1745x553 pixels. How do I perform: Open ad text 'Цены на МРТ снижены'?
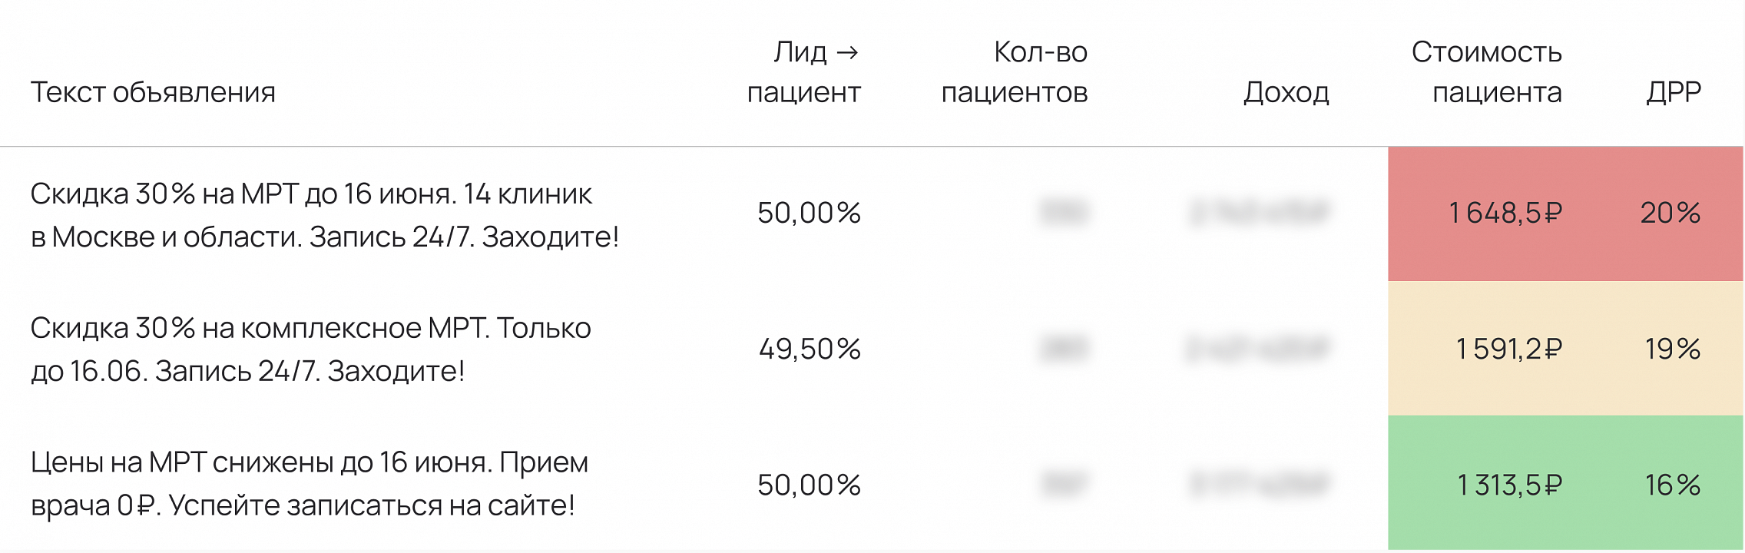pos(309,484)
